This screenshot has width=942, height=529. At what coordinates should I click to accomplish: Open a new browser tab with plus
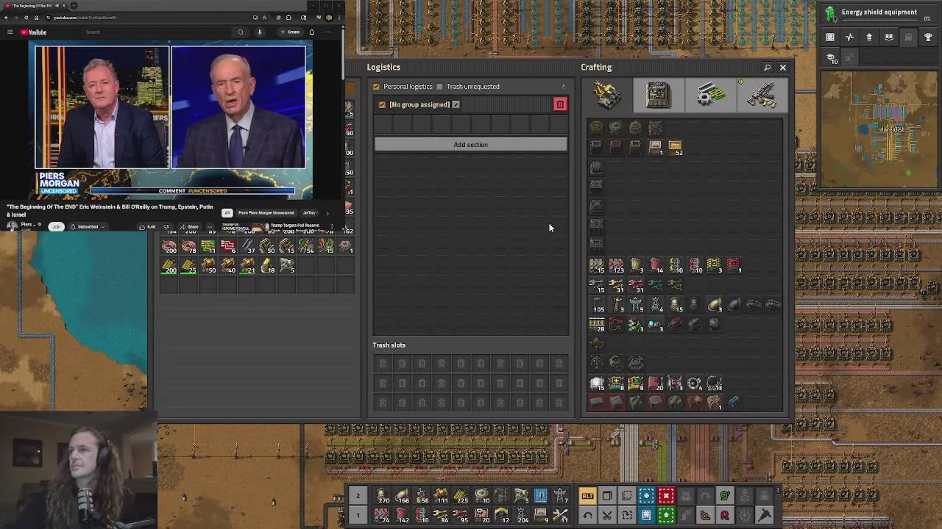click(74, 5)
